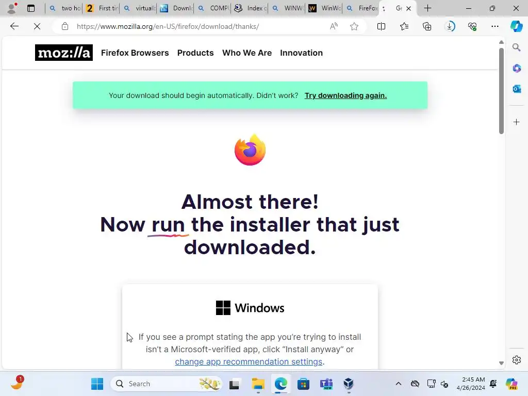
Task: Add this page to favorites star
Action: coord(354,26)
